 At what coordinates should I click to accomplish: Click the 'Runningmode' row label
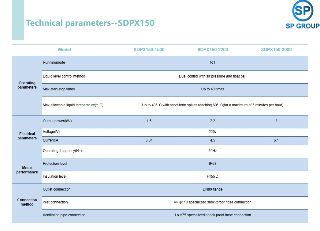(x=54, y=62)
